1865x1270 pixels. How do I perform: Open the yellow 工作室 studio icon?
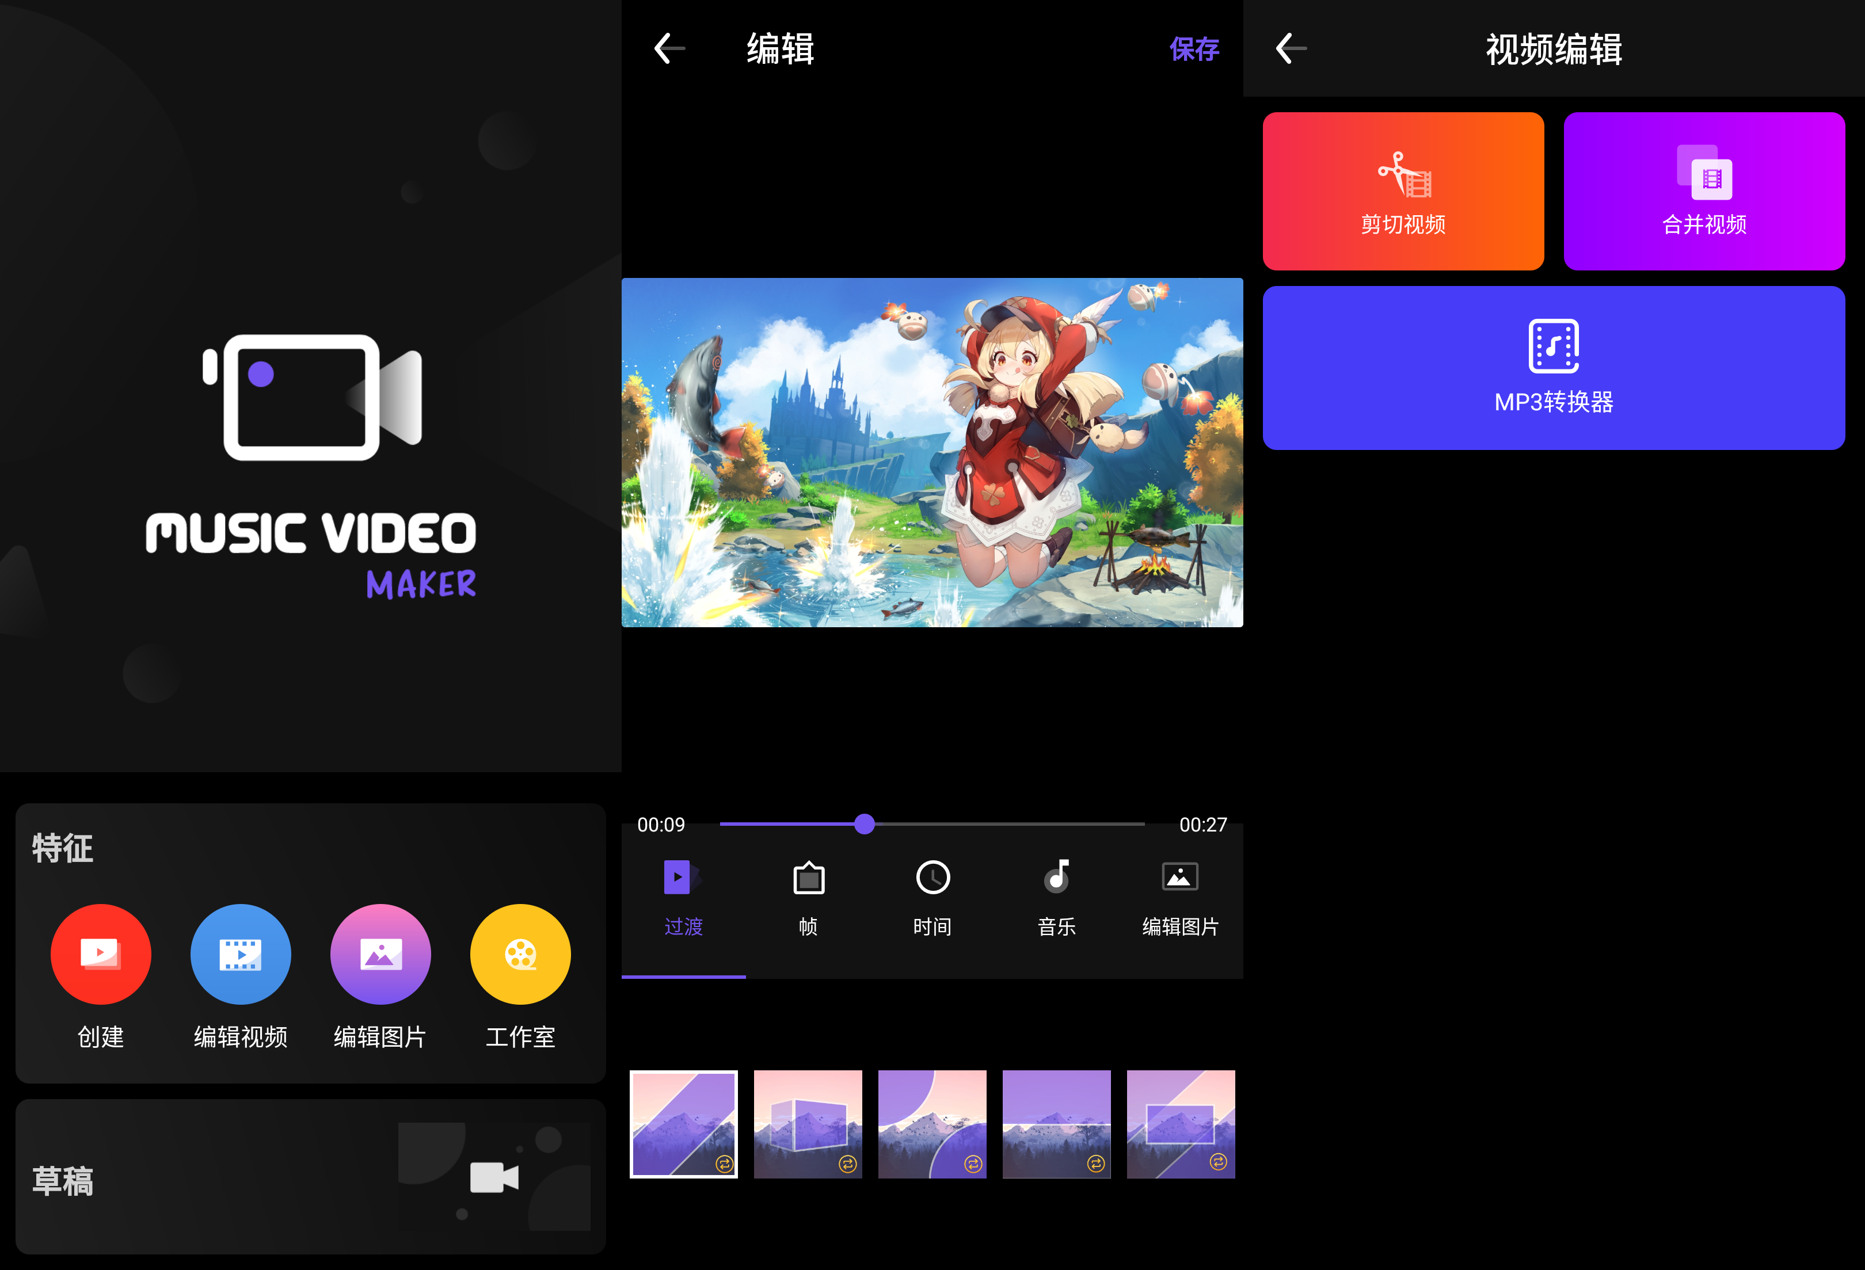[x=520, y=954]
